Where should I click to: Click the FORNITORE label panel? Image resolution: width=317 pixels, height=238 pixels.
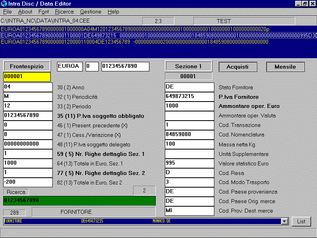point(94,212)
